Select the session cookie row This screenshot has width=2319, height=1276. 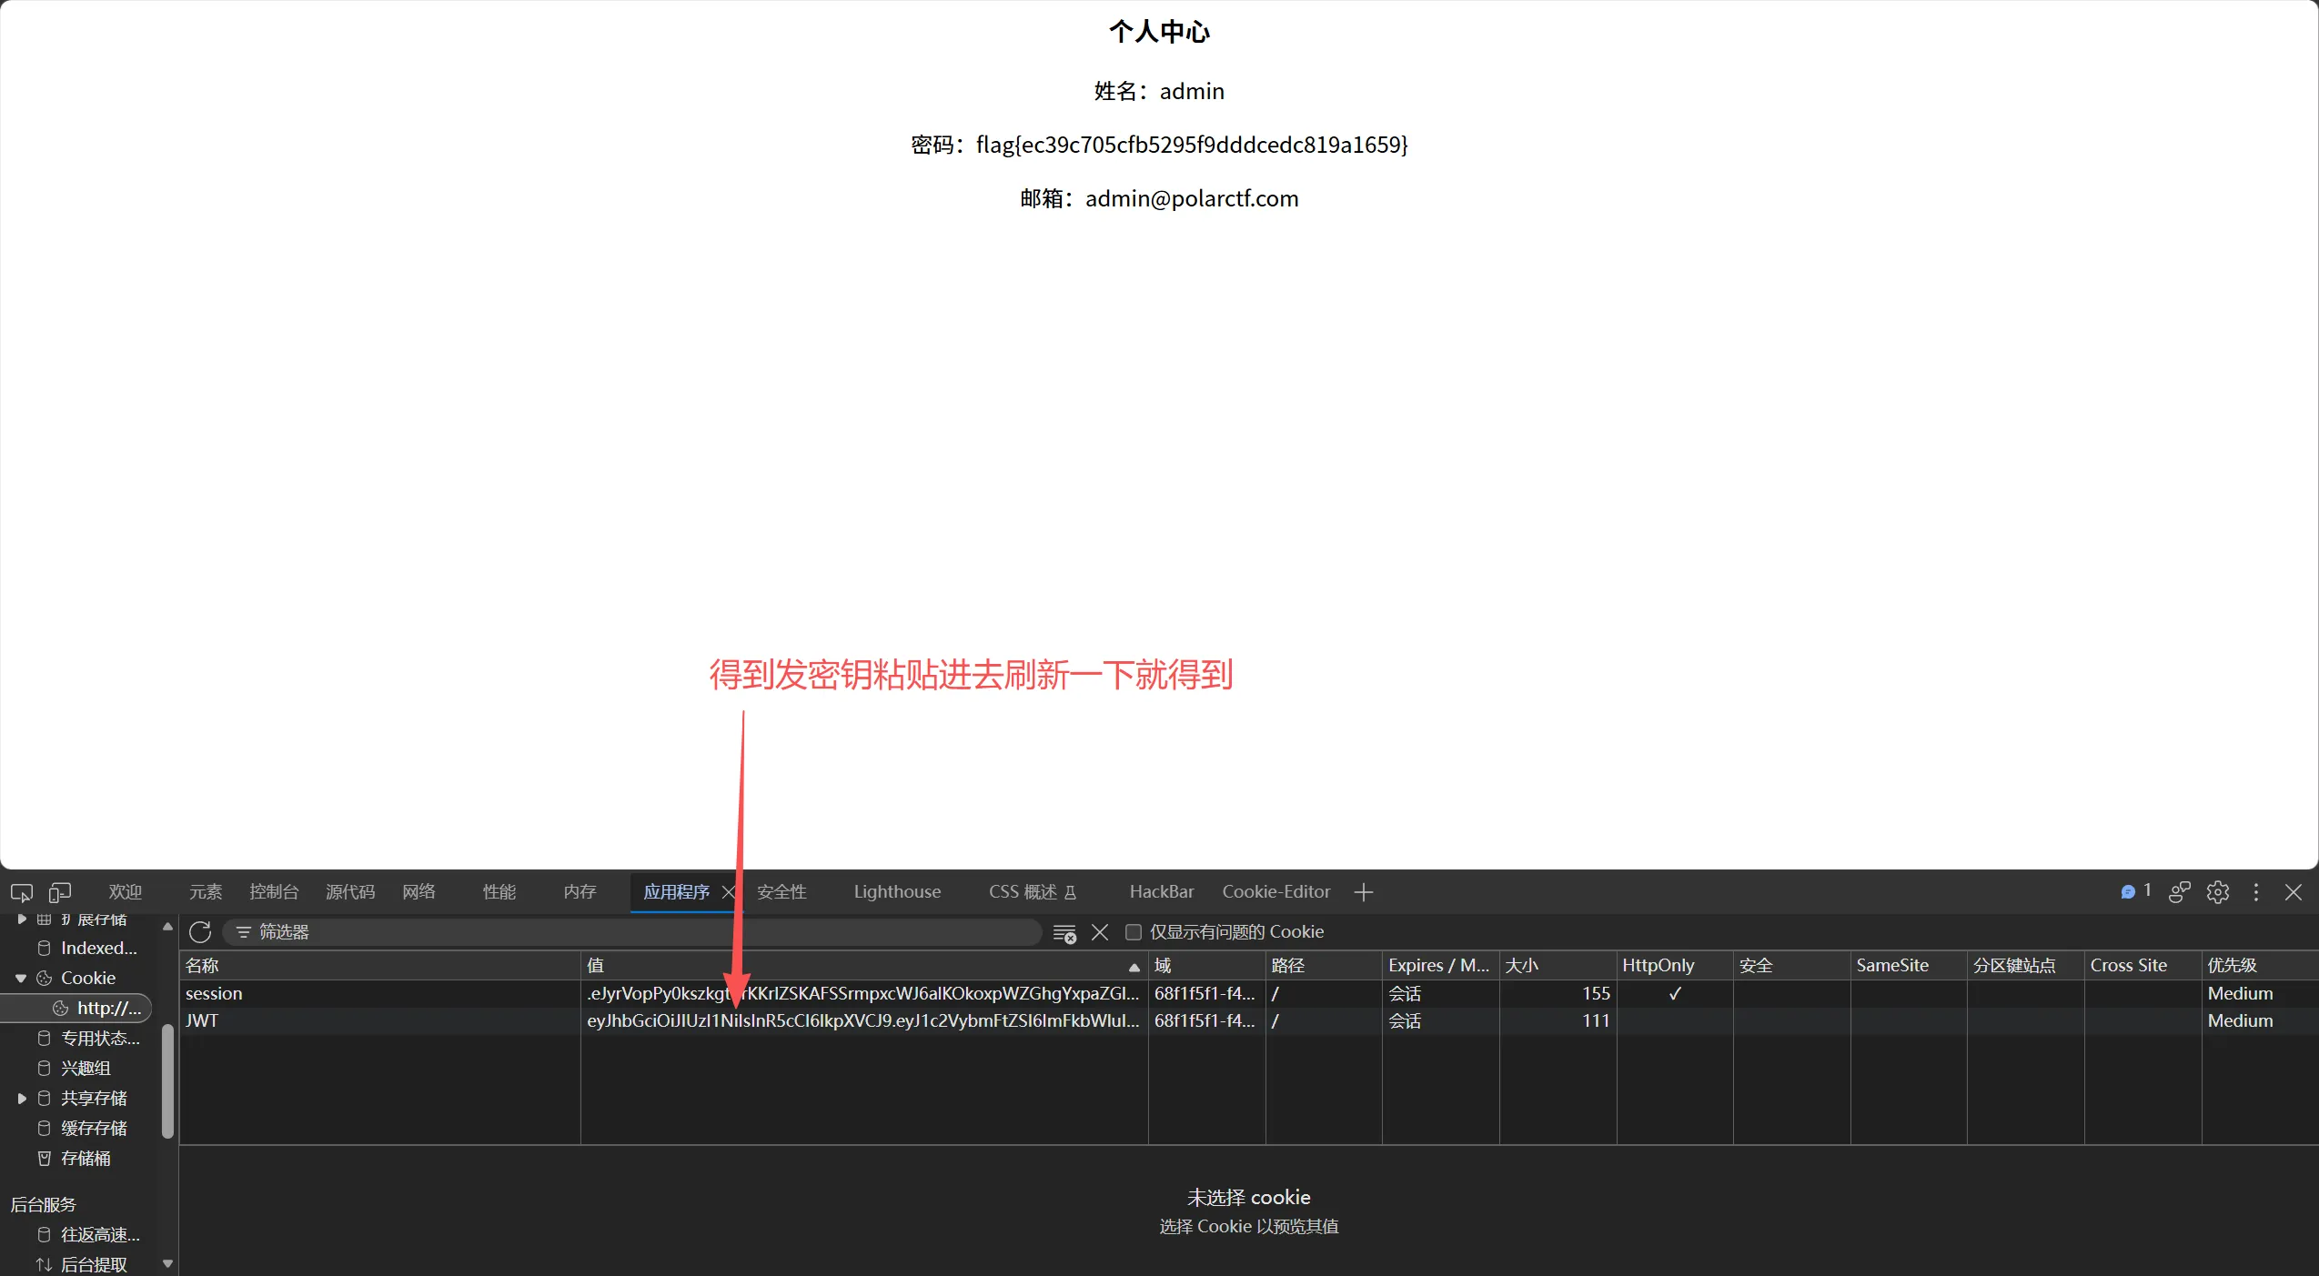(1248, 994)
